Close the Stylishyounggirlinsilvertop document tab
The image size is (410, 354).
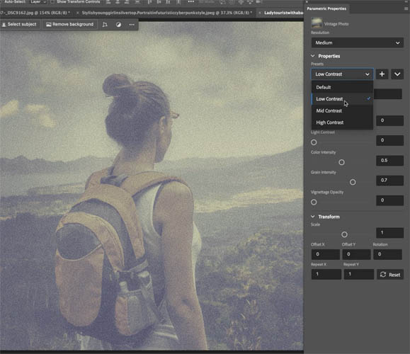tap(78, 13)
